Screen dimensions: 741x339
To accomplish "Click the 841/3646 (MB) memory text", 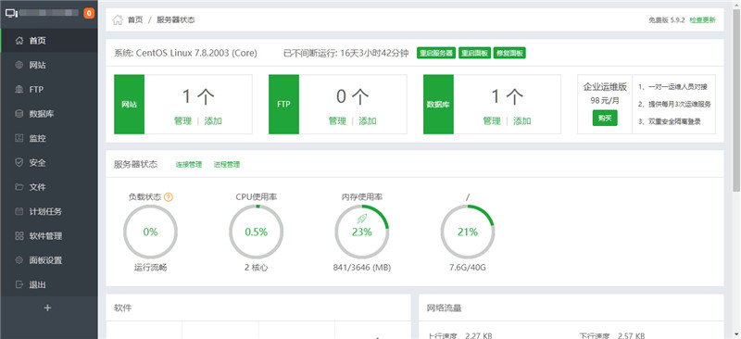I will click(x=362, y=268).
